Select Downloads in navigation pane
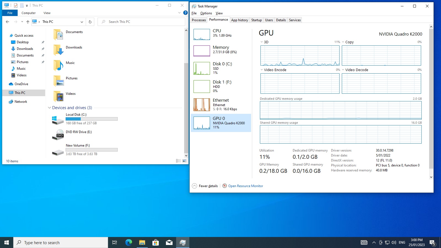The height and width of the screenshot is (248, 441). point(25,49)
